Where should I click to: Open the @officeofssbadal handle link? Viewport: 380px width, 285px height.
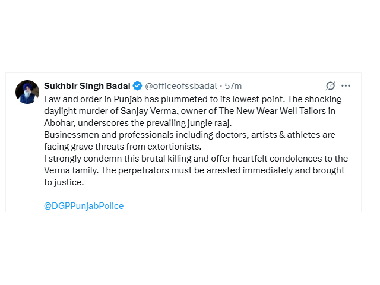tap(181, 86)
